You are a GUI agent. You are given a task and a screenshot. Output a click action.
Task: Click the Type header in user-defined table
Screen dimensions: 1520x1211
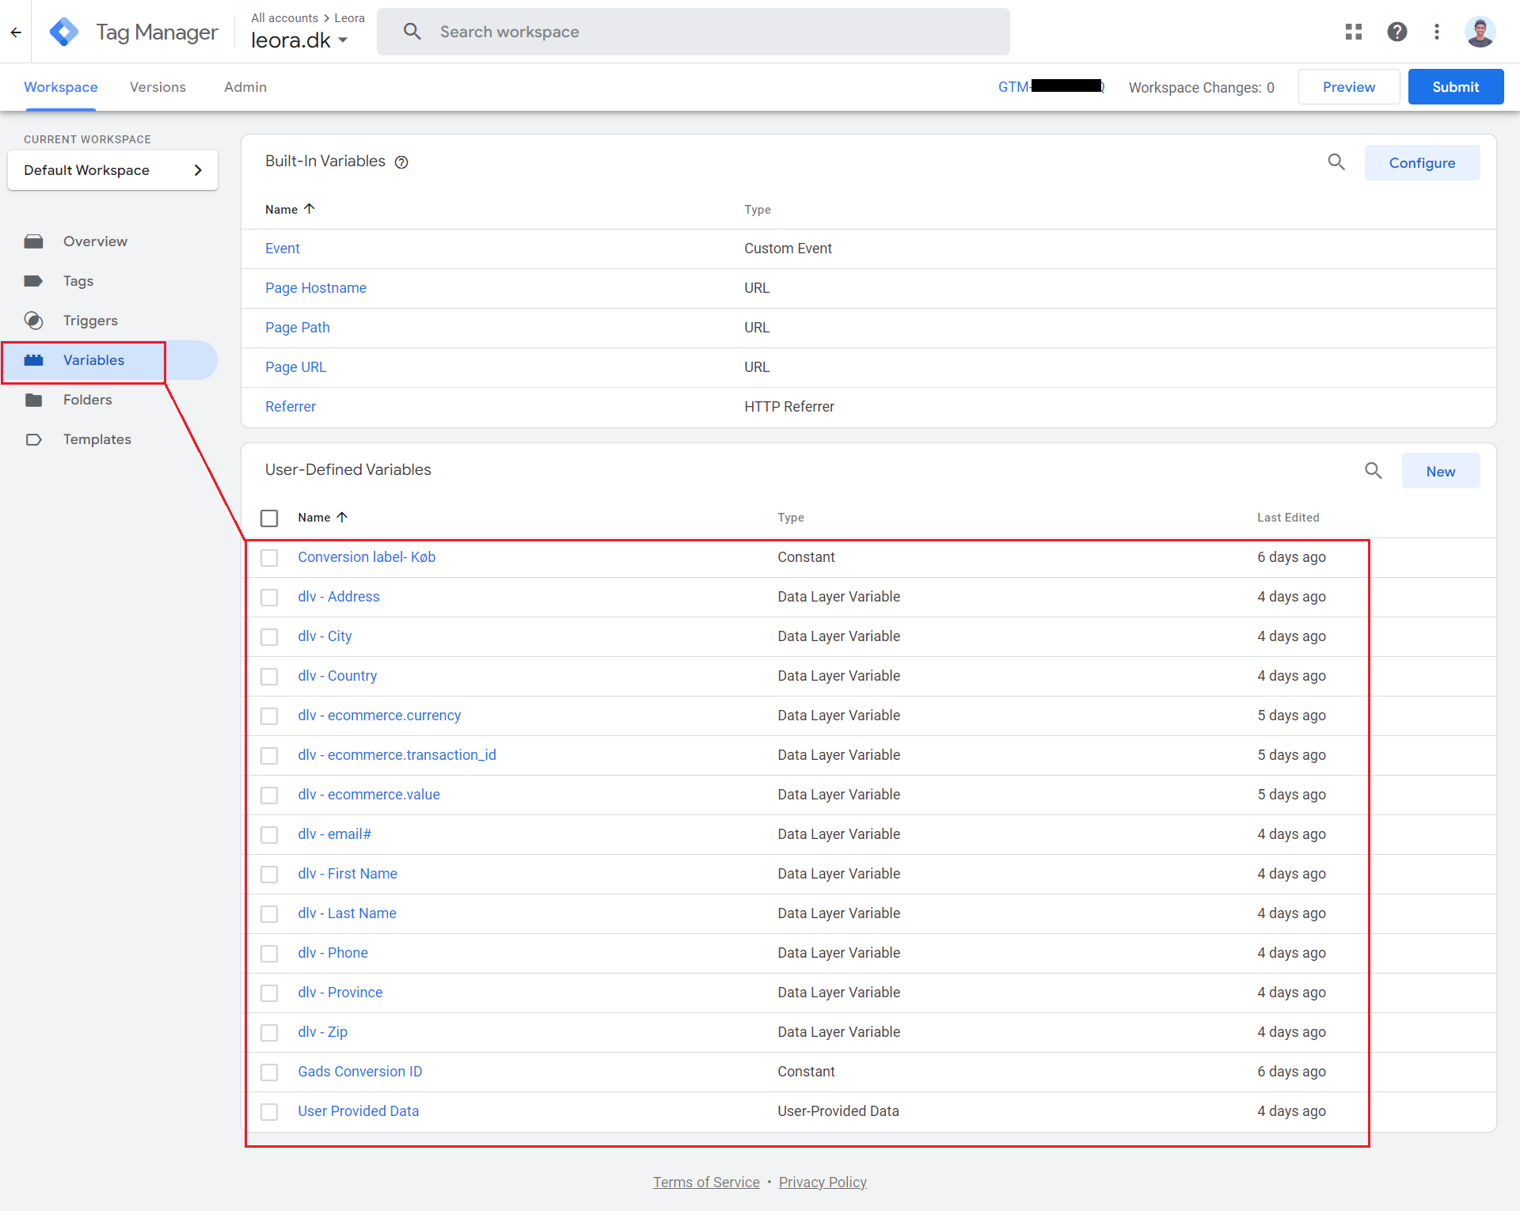(x=790, y=517)
